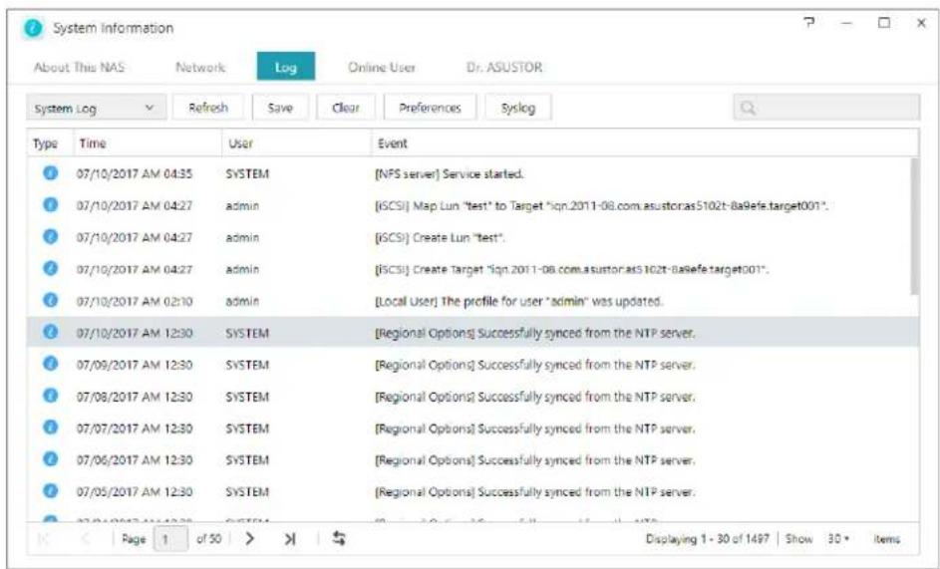Select the admin profile updated event
The image size is (940, 569).
click(x=518, y=301)
